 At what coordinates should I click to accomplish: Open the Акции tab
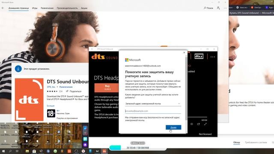[84, 8]
